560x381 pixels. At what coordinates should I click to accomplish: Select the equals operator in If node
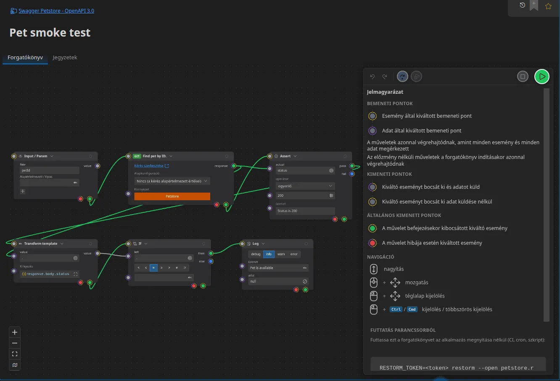tap(153, 267)
